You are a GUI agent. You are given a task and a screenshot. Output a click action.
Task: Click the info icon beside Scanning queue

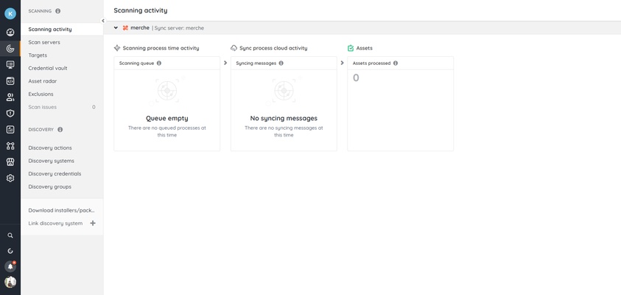(159, 63)
